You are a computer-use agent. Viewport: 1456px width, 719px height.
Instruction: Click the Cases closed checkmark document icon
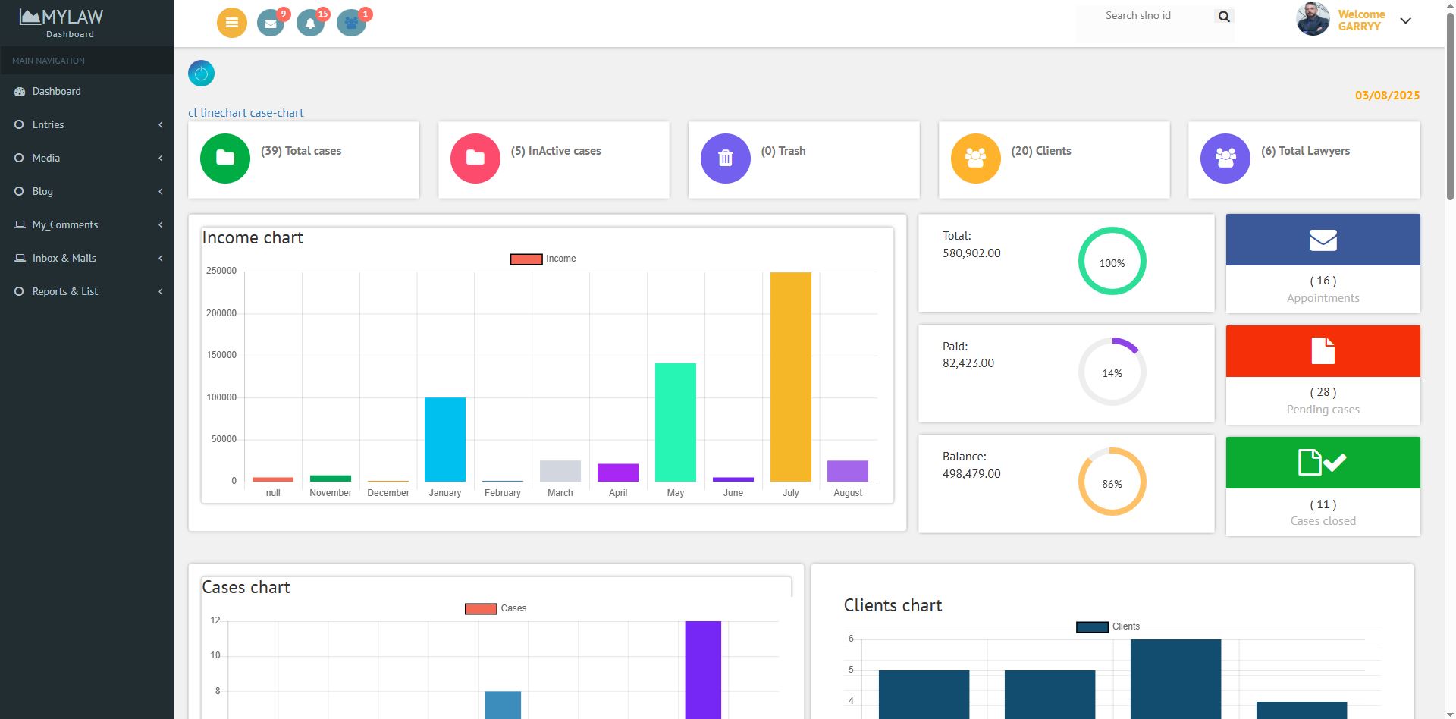pyautogui.click(x=1323, y=462)
